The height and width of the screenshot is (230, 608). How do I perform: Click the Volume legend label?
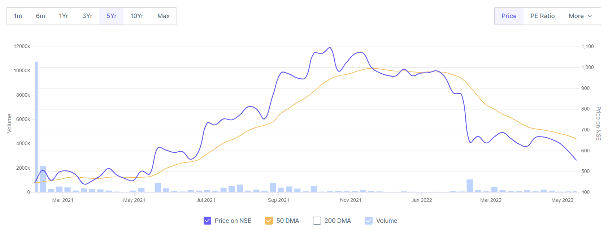(x=387, y=221)
